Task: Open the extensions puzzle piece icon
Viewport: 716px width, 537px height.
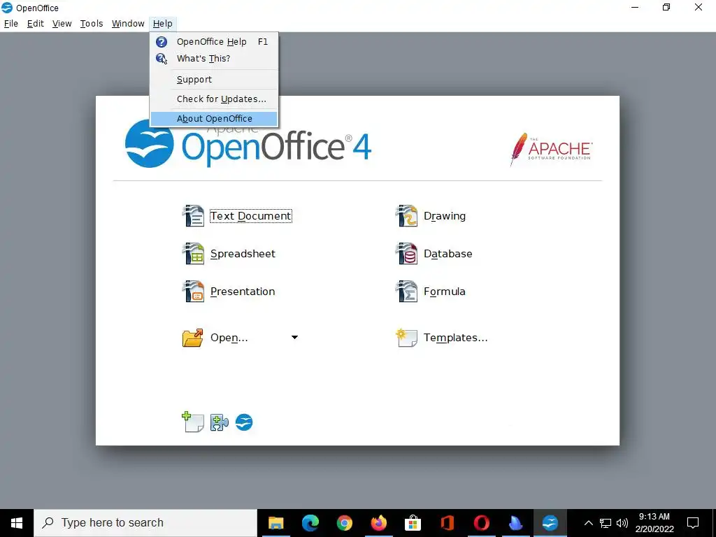Action: pos(219,422)
